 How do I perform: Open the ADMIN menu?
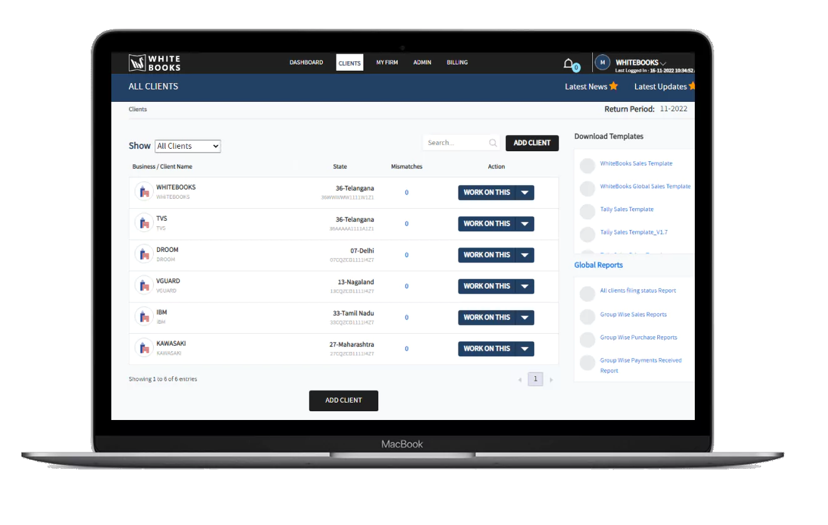point(422,62)
